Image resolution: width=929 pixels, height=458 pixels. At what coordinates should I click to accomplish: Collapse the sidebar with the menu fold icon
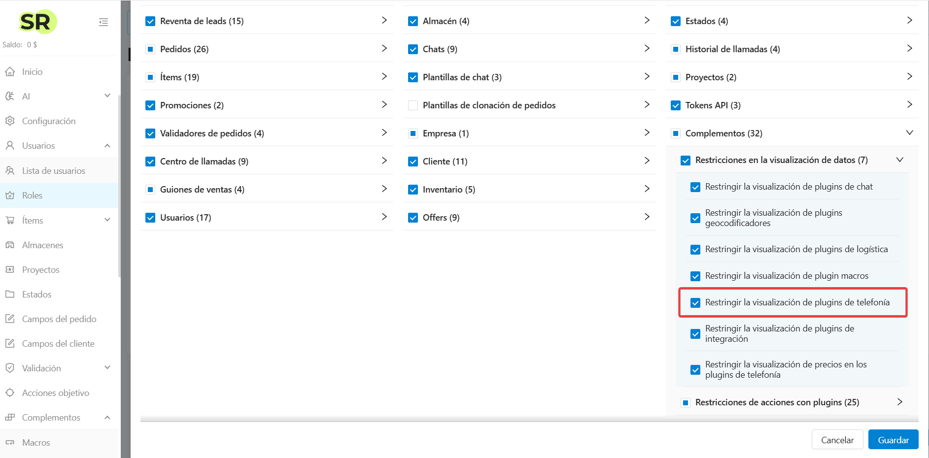click(103, 22)
